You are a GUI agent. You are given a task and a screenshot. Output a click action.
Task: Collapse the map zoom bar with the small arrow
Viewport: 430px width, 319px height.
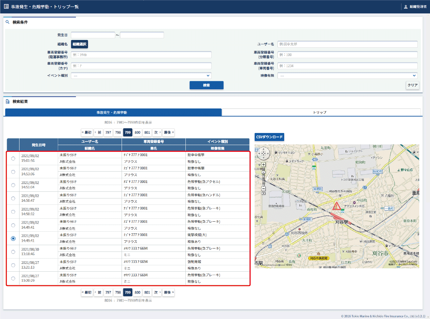coord(264,194)
